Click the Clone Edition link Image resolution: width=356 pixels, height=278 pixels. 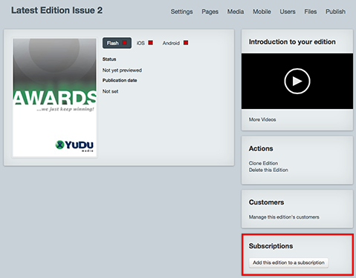[x=263, y=163]
